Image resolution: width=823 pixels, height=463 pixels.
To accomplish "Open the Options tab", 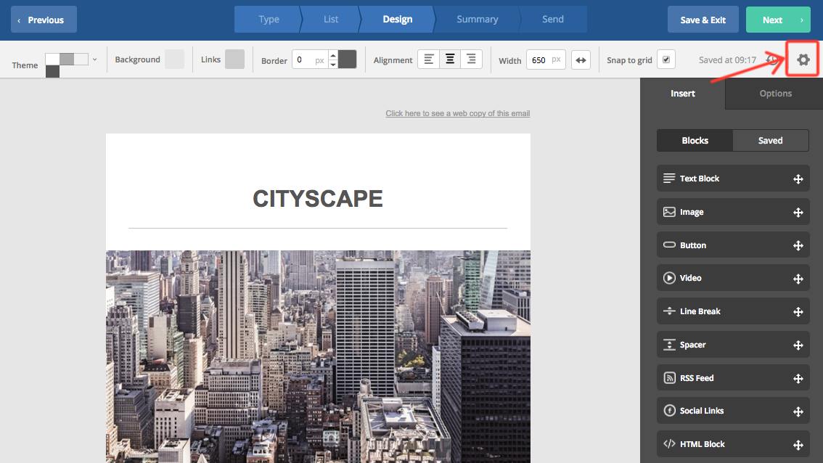I will pyautogui.click(x=775, y=94).
